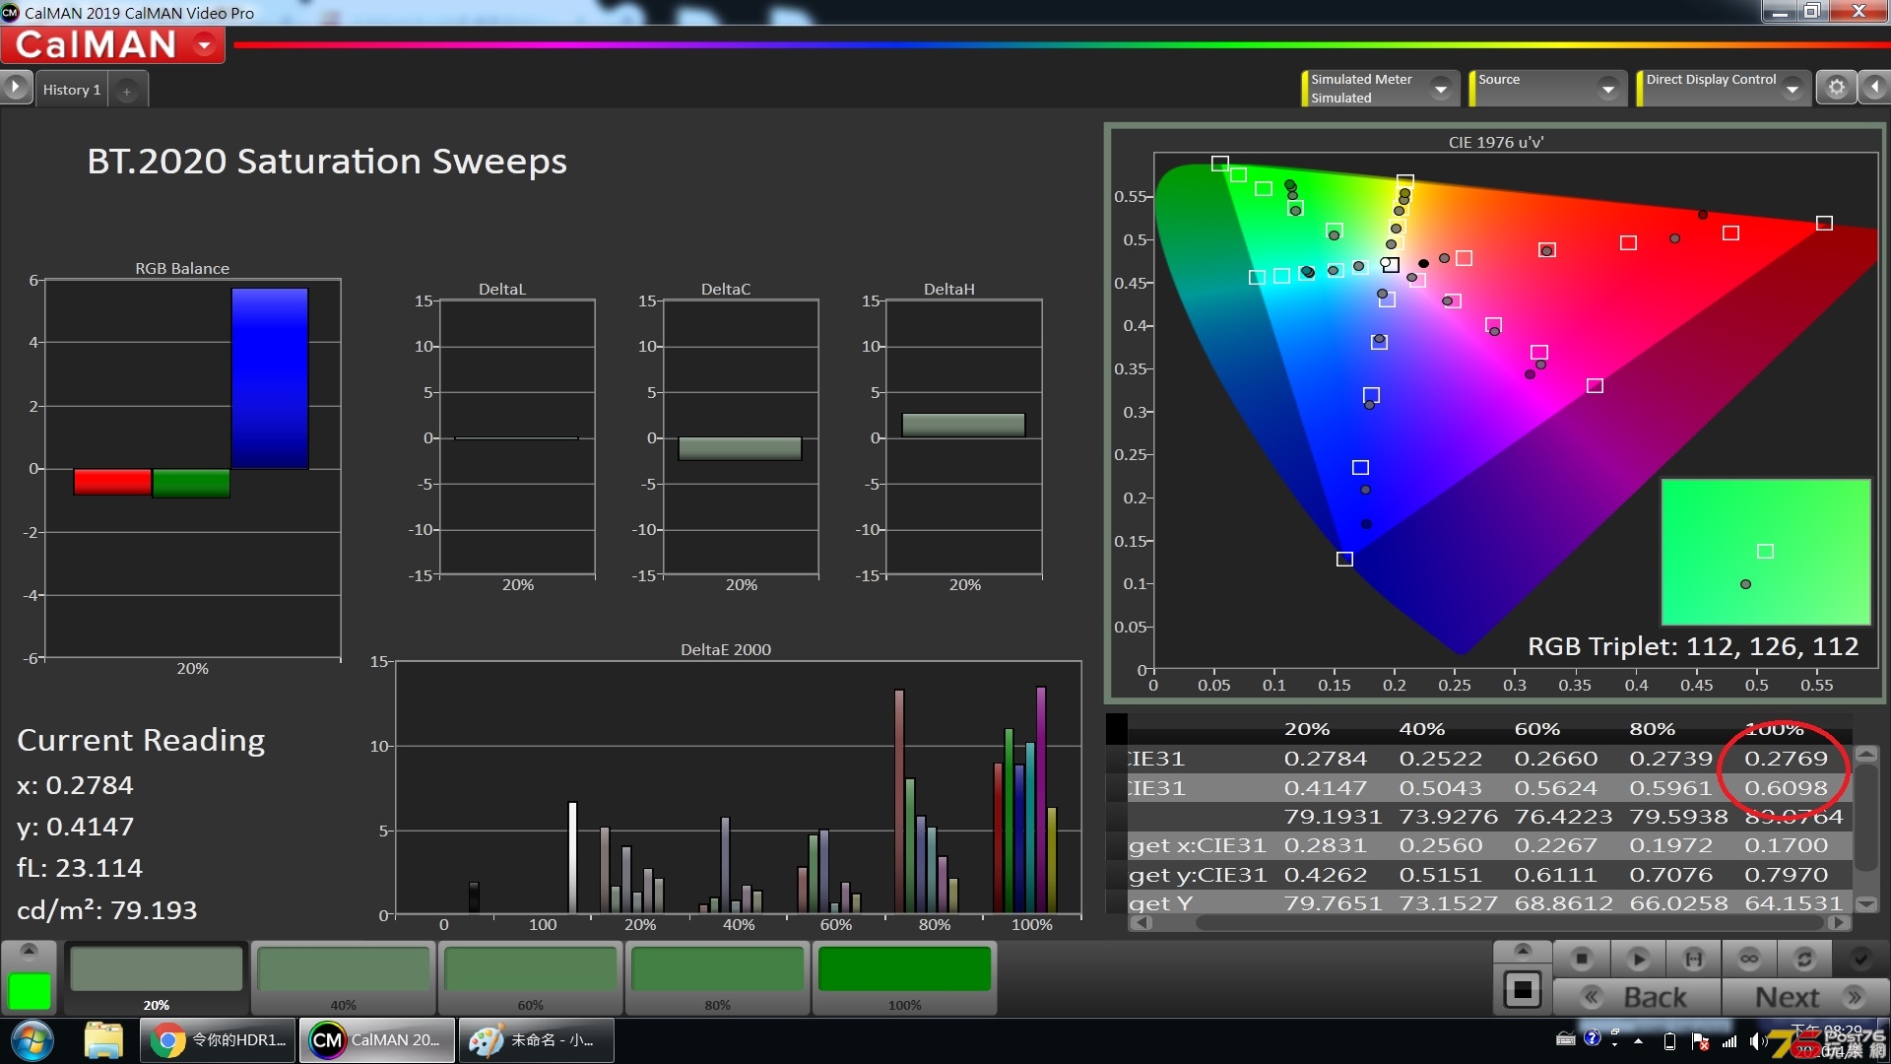Click the 0.1700 target x value
1891x1064 pixels.
(1786, 845)
